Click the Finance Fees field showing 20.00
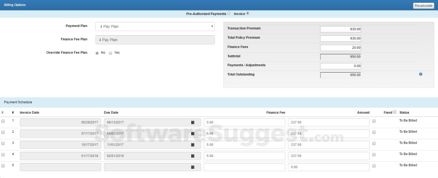The image size is (438, 178). (340, 47)
